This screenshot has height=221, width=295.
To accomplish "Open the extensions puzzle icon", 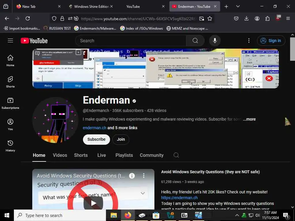I will 267,18.
